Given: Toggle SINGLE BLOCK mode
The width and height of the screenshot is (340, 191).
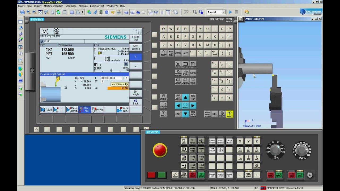Looking at the screenshot, I should click(x=184, y=175).
